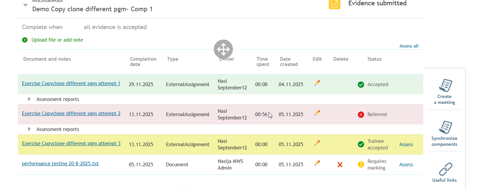The height and width of the screenshot is (190, 490).
Task: Assess the performance testing document
Action: coord(406,165)
